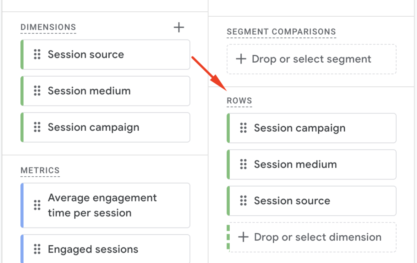Click the METRICS section heading
417x263 pixels.
[40, 171]
